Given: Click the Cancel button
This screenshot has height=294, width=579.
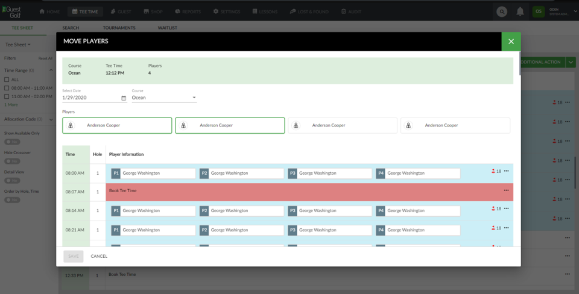Looking at the screenshot, I should click(99, 257).
